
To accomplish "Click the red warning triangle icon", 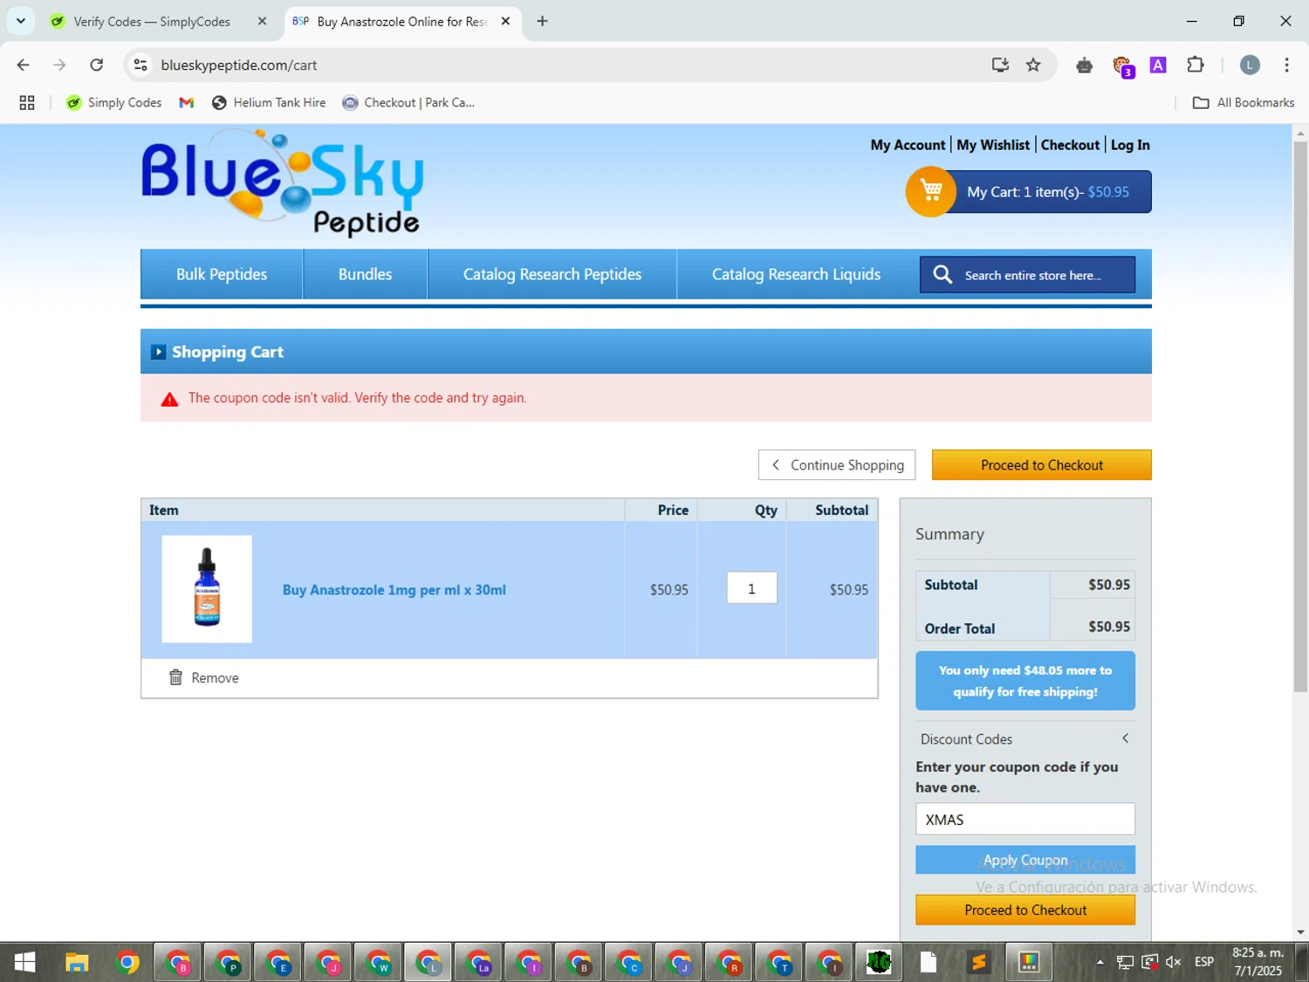I will click(169, 399).
